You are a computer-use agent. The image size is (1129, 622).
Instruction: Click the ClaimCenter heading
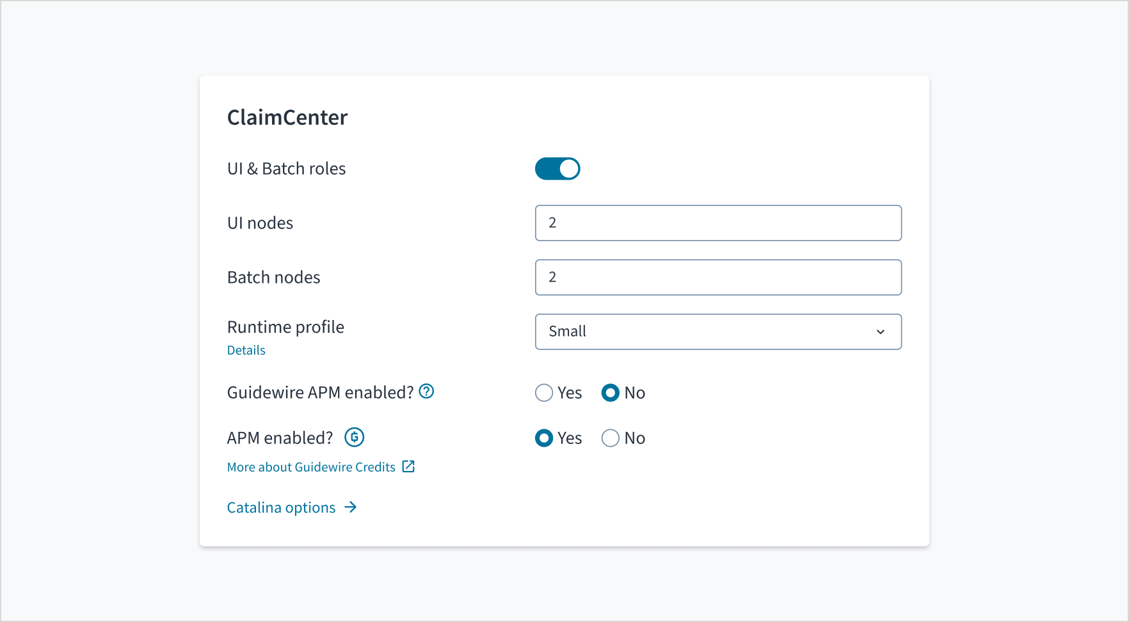pos(287,117)
